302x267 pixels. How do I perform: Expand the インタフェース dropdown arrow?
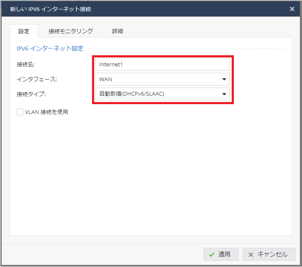click(224, 79)
